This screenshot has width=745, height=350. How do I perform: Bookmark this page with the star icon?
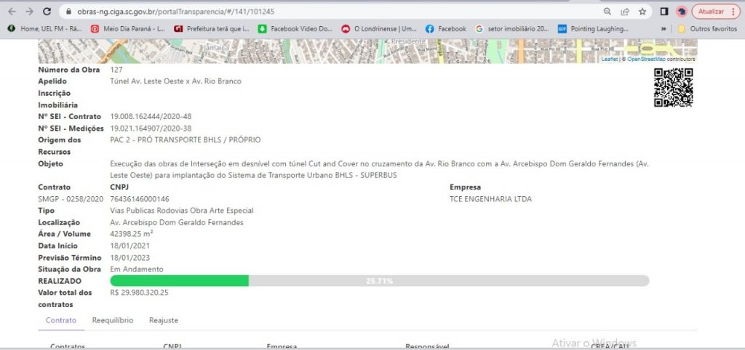point(642,12)
